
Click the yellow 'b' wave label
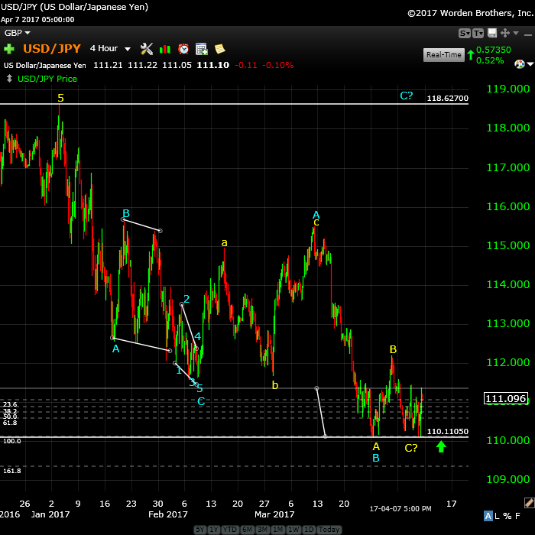(x=275, y=385)
